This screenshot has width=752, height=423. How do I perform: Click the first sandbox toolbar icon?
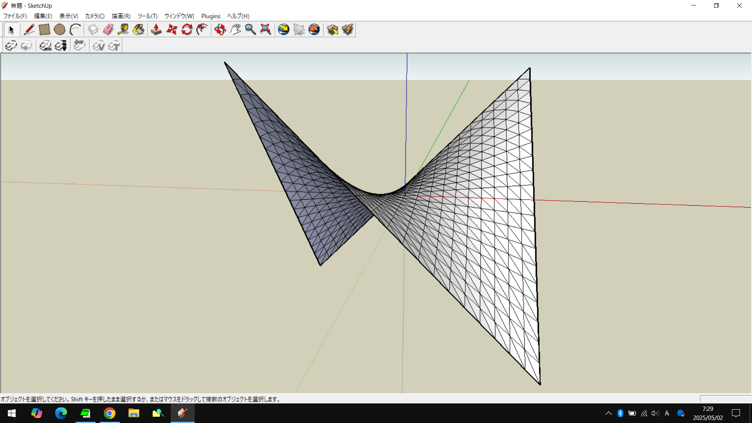click(x=11, y=46)
